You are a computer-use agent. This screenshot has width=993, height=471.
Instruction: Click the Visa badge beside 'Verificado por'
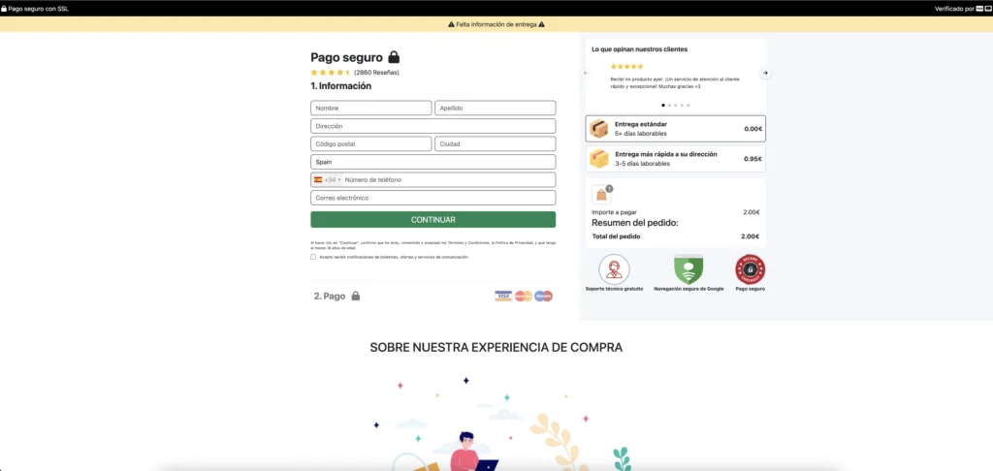pos(979,9)
